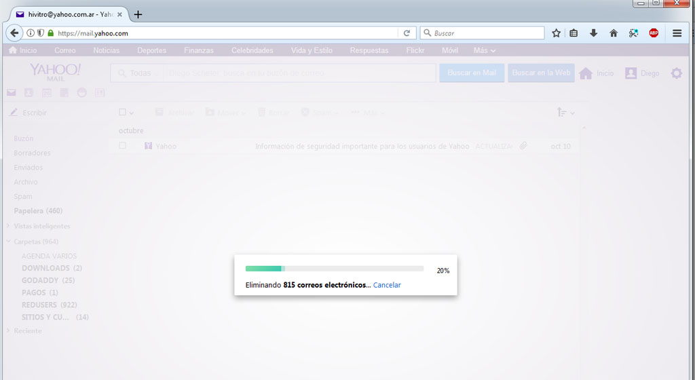Click the Yahoo Mail logo
Image resolution: width=695 pixels, height=380 pixels.
(x=56, y=72)
